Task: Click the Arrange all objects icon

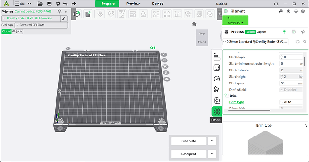Action: pos(133,14)
